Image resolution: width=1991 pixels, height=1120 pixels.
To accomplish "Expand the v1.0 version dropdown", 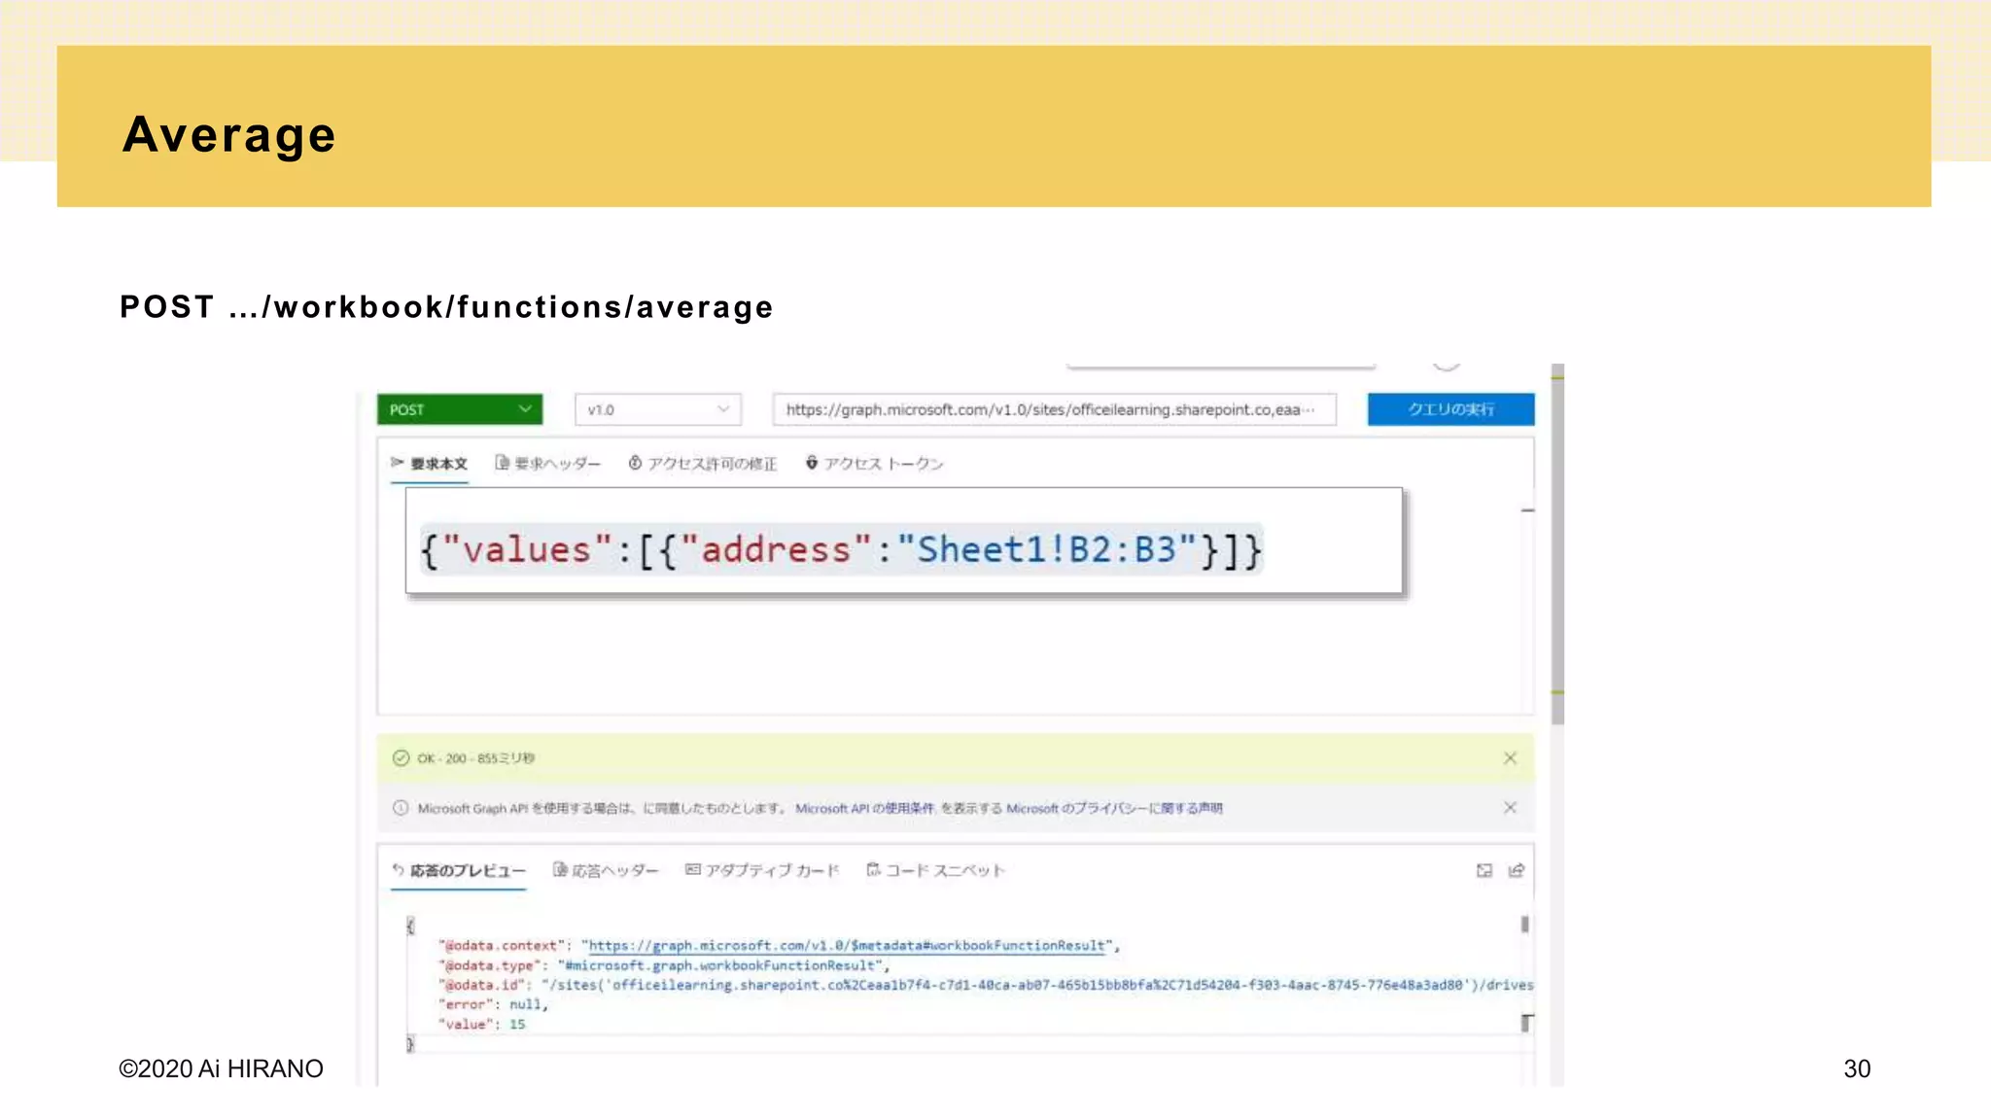I will pos(657,409).
